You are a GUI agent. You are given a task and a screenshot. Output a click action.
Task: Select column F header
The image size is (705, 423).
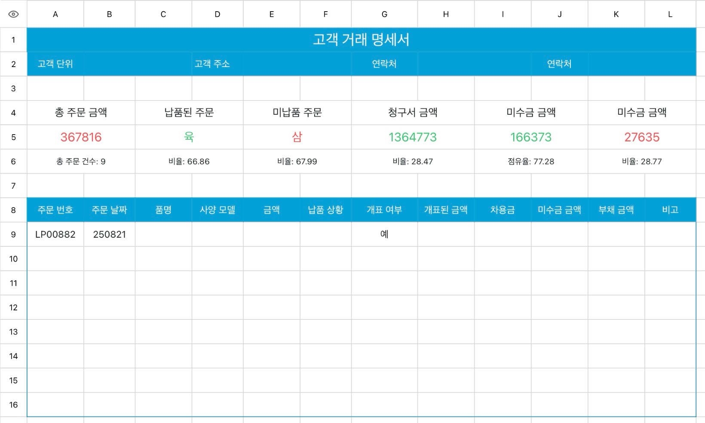(x=326, y=14)
